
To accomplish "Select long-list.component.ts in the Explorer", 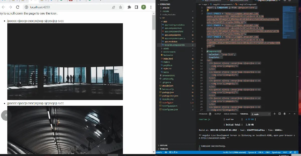I will coord(174,45).
